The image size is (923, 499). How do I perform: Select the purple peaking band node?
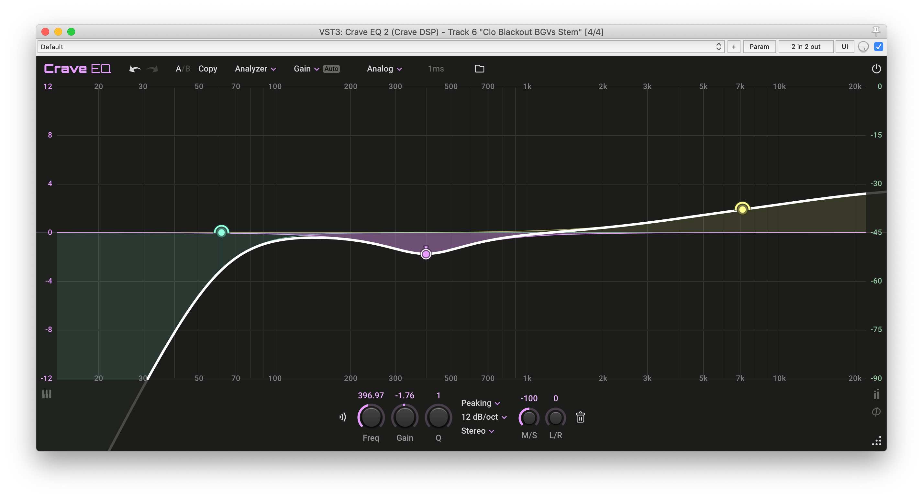(x=426, y=254)
